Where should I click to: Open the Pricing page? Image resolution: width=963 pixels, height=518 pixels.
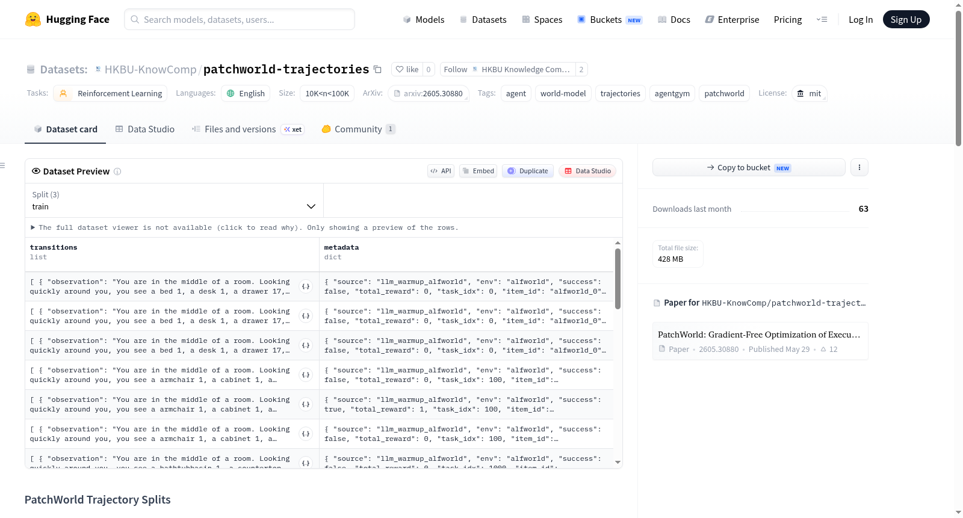(788, 20)
